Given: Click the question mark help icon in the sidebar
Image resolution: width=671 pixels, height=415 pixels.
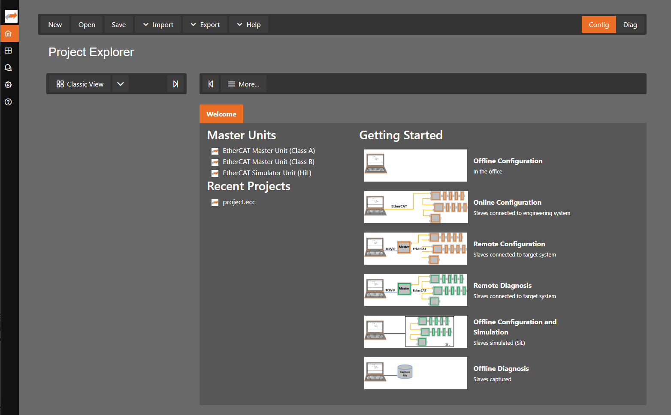Looking at the screenshot, I should tap(8, 102).
